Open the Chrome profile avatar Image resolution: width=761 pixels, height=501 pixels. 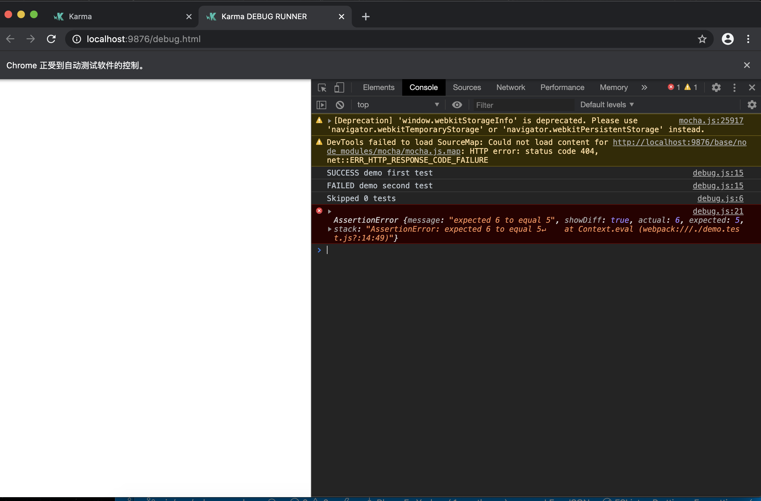727,39
